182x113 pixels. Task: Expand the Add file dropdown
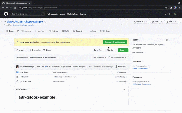111,50
